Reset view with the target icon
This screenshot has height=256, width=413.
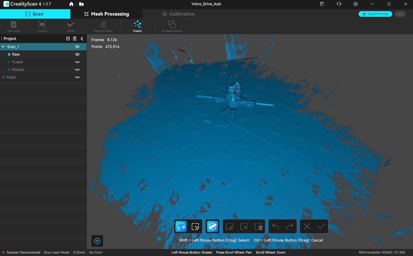(x=97, y=241)
